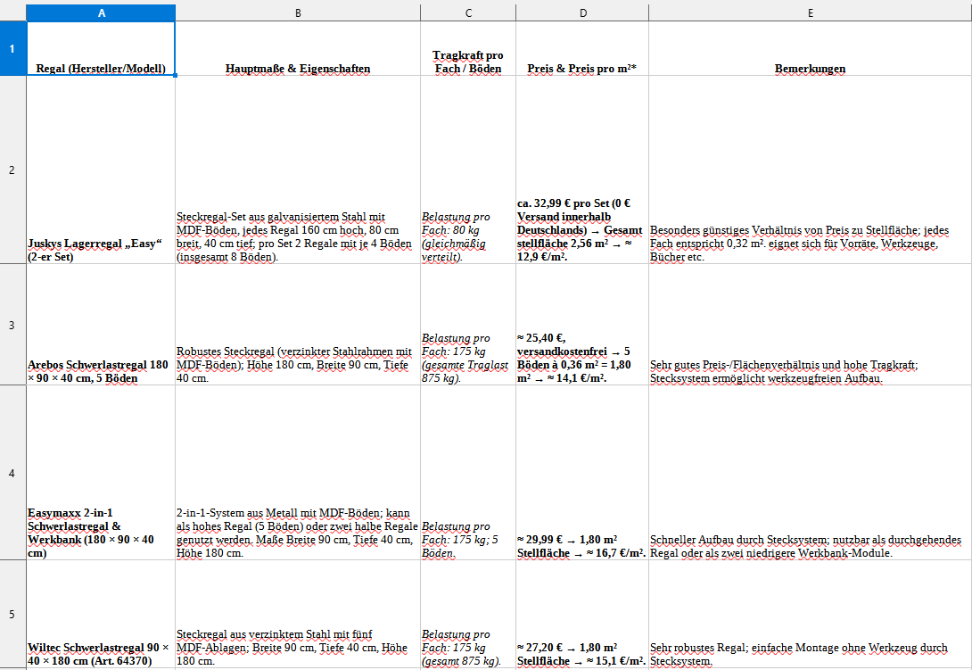This screenshot has width=972, height=670.
Task: Select cell 'Easymaxx 2-in-1 Schwerlastregal & Werkbank'
Action: click(101, 473)
